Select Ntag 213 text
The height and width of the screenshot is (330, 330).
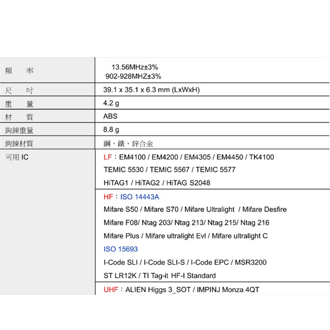189,223
